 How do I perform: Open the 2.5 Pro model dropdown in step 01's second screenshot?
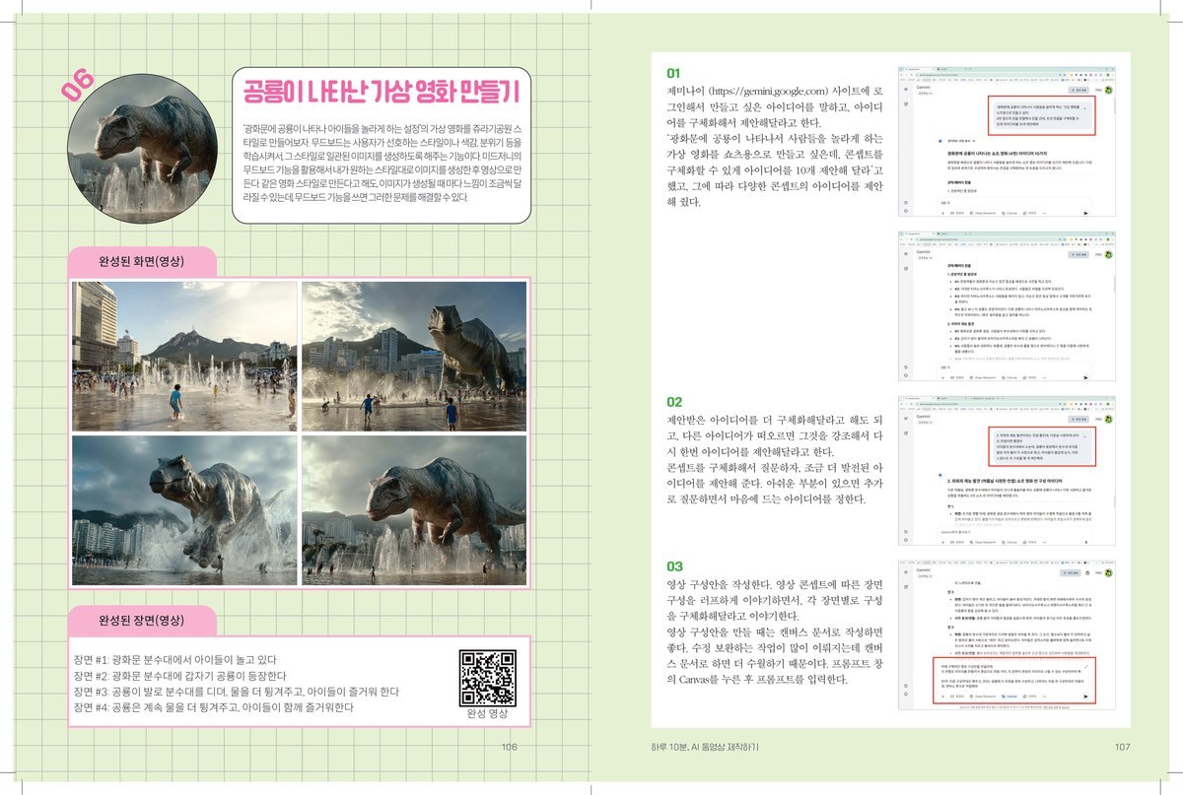pos(925,258)
